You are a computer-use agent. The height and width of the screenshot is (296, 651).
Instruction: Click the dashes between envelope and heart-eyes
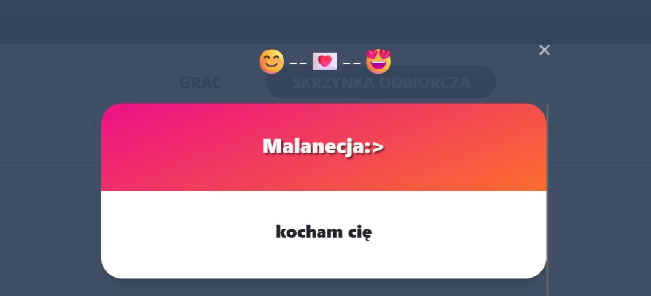point(352,64)
